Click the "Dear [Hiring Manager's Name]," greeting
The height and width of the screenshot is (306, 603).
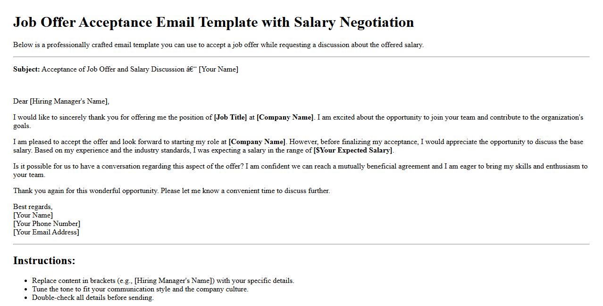[x=61, y=101]
